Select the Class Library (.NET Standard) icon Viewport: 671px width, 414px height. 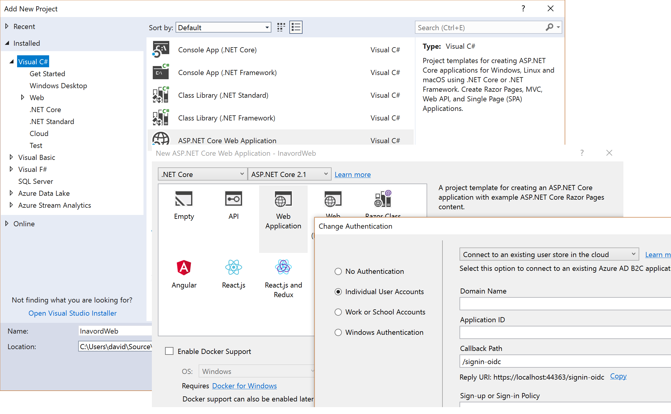point(161,95)
